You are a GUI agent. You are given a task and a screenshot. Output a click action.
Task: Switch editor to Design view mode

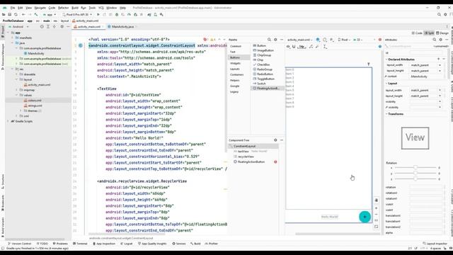[442, 33]
